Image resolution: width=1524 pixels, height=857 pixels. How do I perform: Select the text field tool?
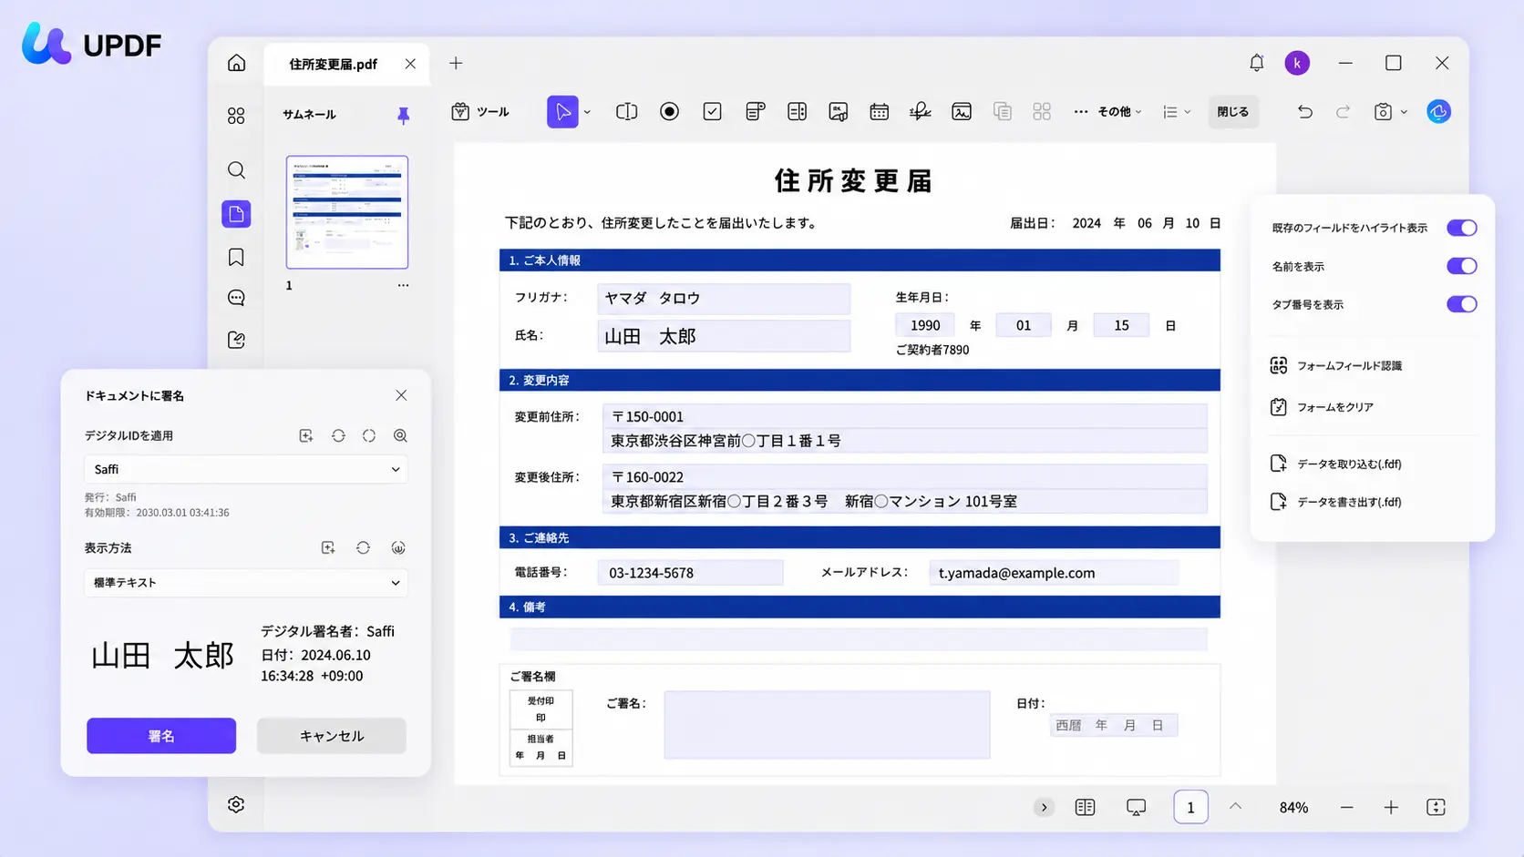626,111
